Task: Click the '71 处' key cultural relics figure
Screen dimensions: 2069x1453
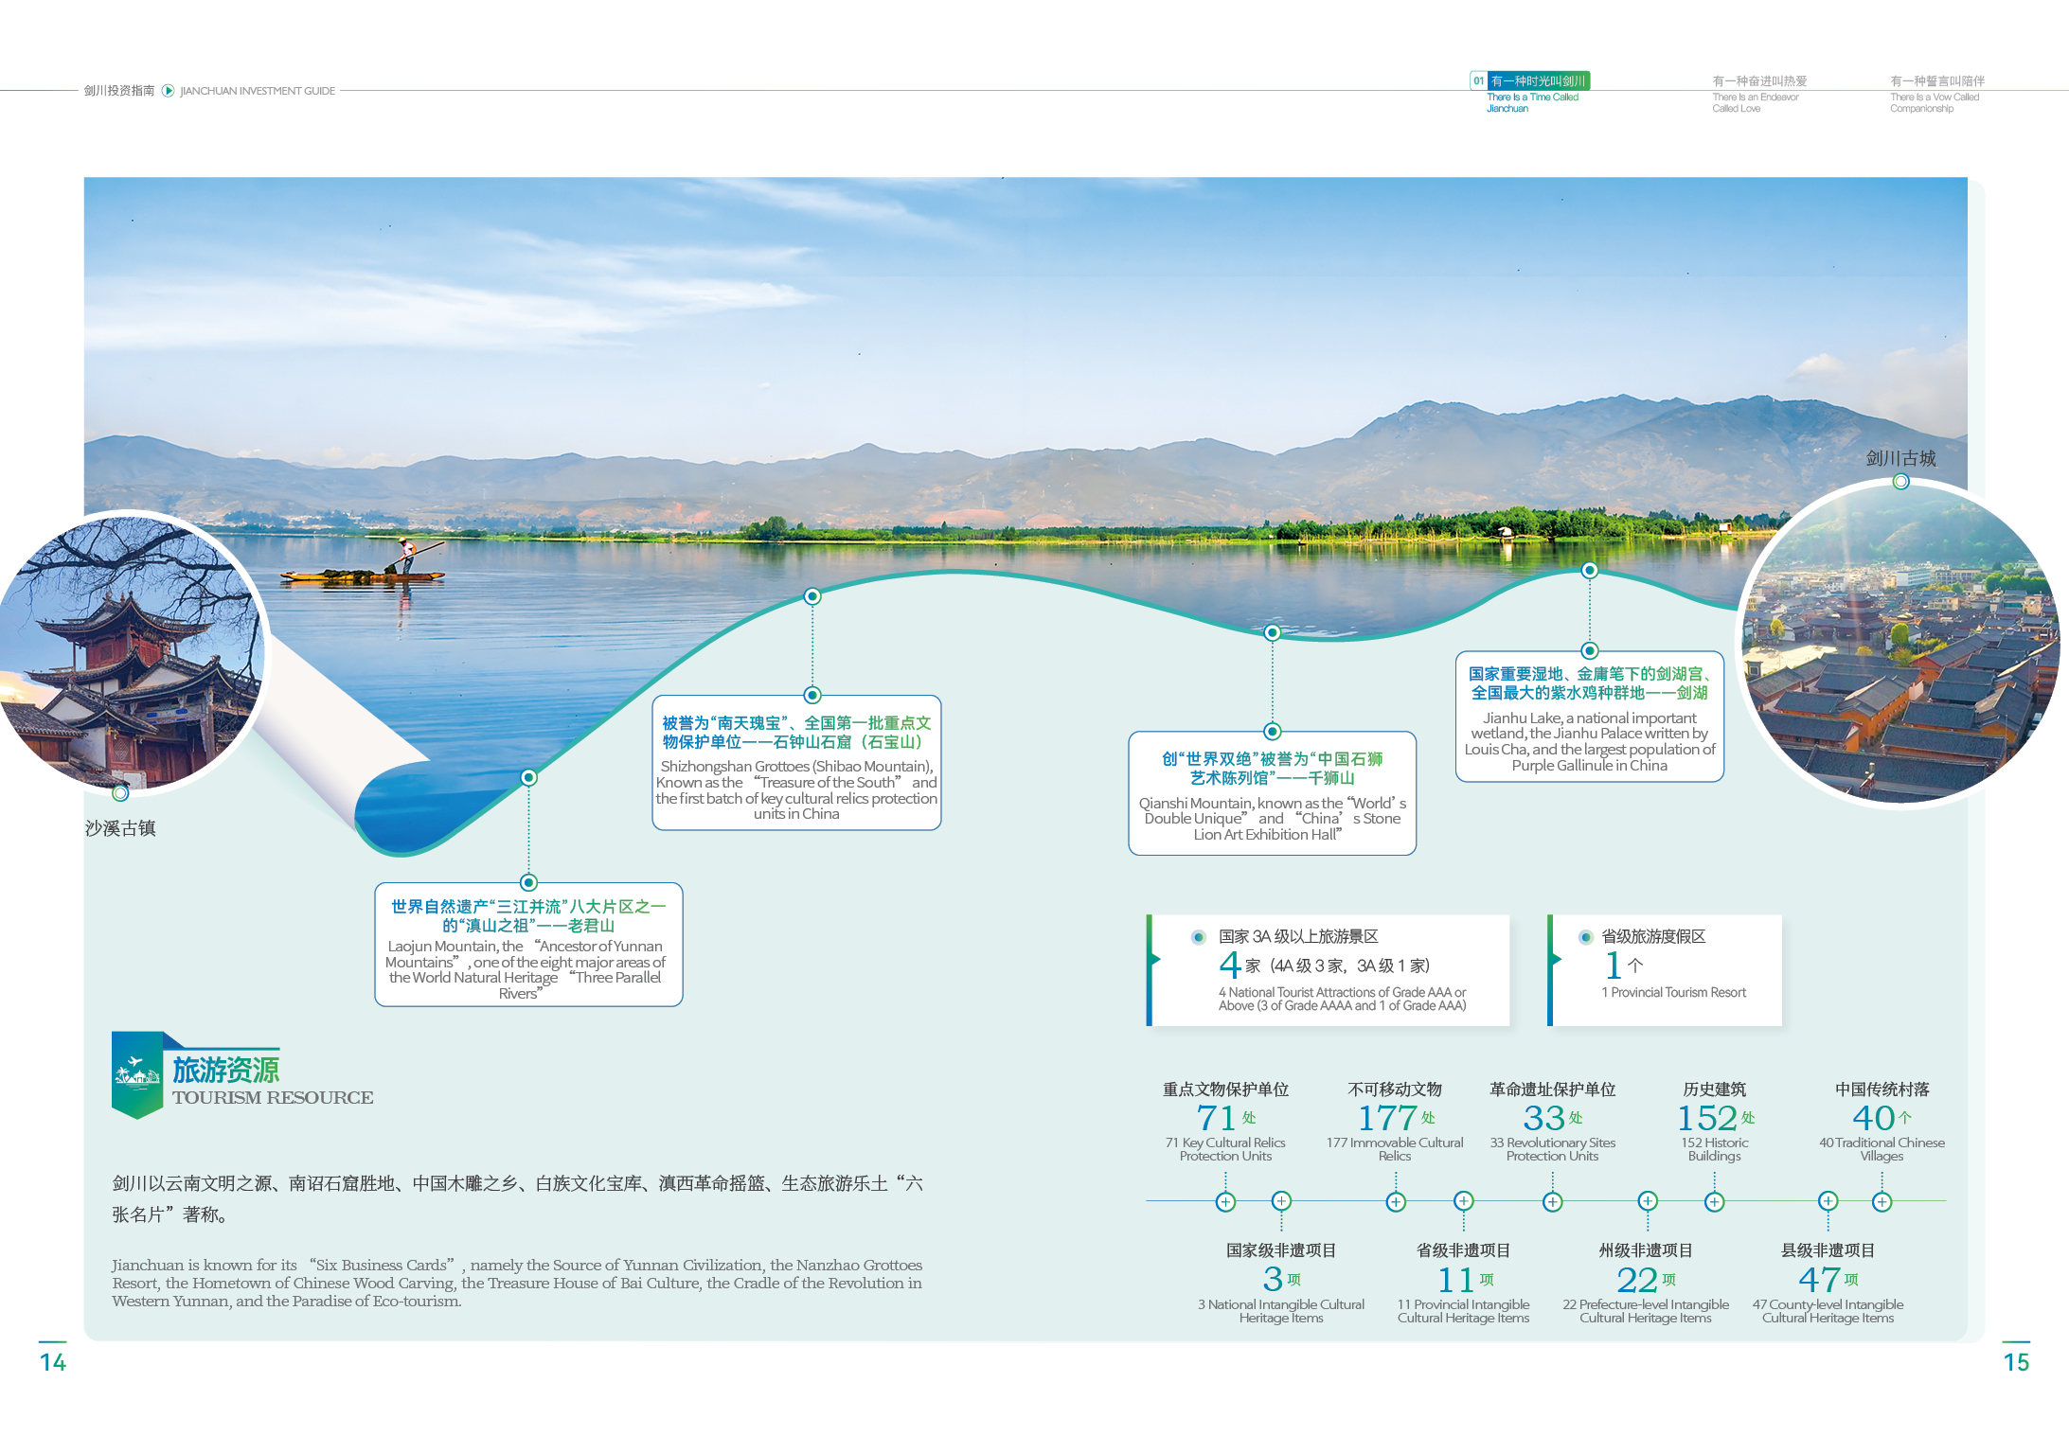Action: coord(1225,1118)
